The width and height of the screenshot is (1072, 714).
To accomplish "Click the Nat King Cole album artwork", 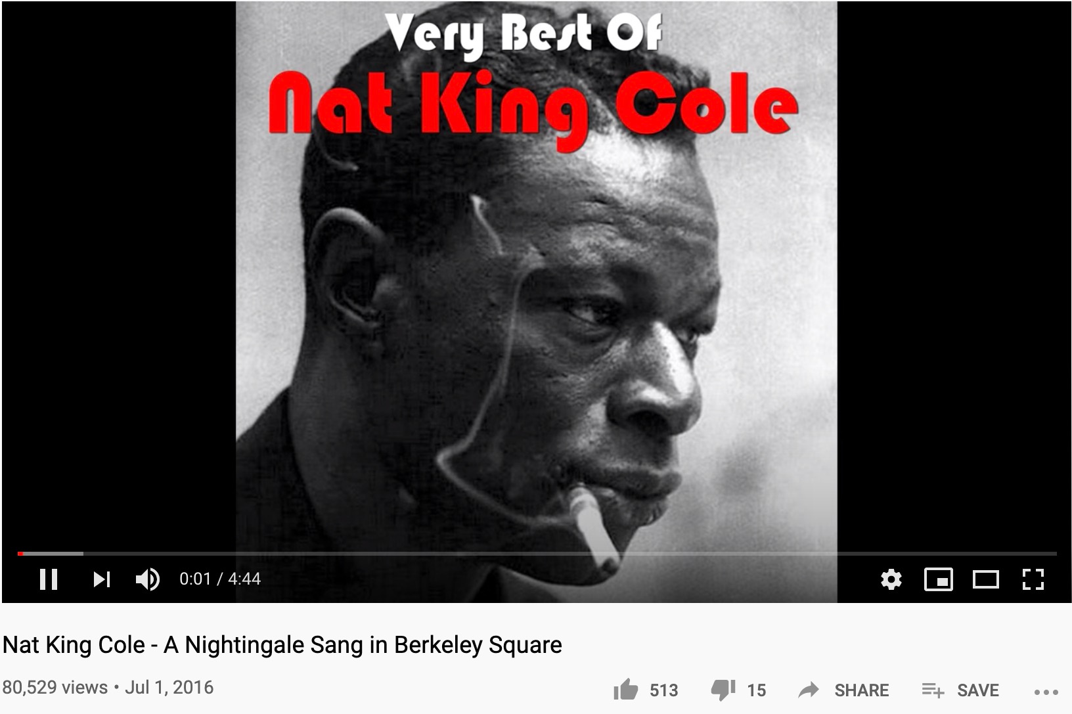I will (x=536, y=301).
